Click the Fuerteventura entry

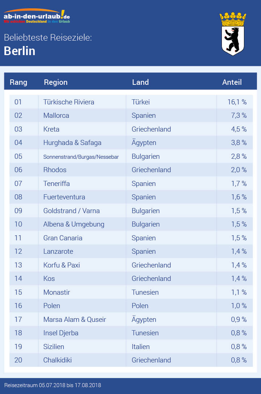64,197
